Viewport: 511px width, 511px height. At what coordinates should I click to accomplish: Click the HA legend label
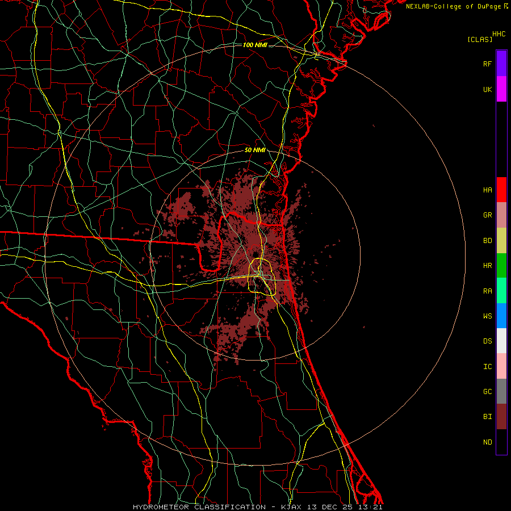(487, 190)
